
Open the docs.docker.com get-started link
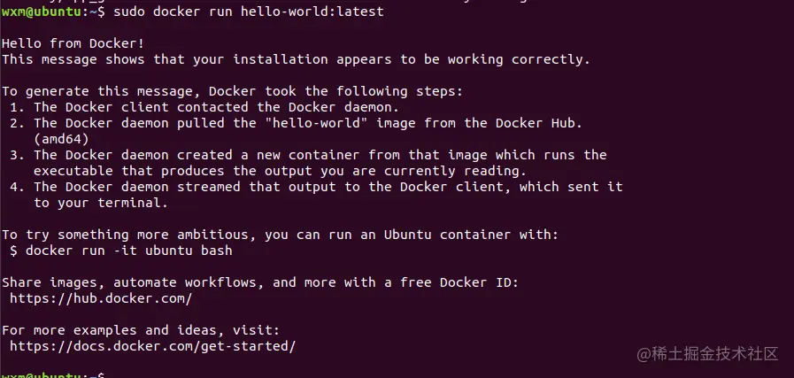[153, 347]
